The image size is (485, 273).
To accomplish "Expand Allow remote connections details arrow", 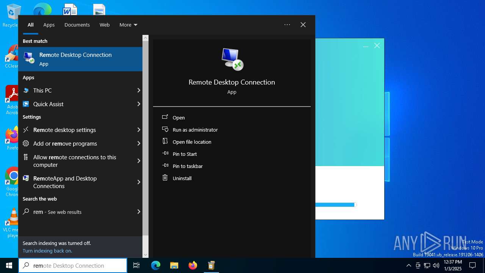I will (139, 161).
